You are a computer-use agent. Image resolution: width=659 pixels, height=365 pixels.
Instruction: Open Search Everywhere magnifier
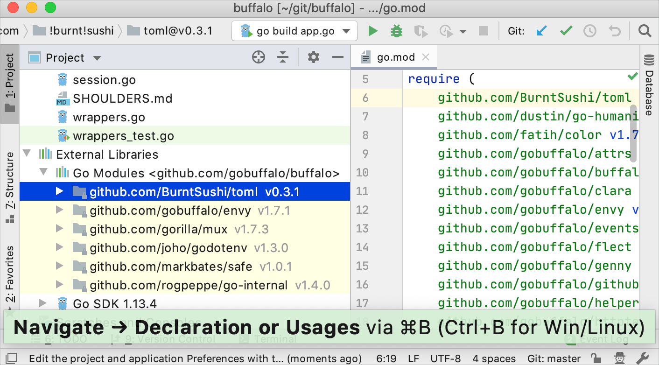pos(645,30)
